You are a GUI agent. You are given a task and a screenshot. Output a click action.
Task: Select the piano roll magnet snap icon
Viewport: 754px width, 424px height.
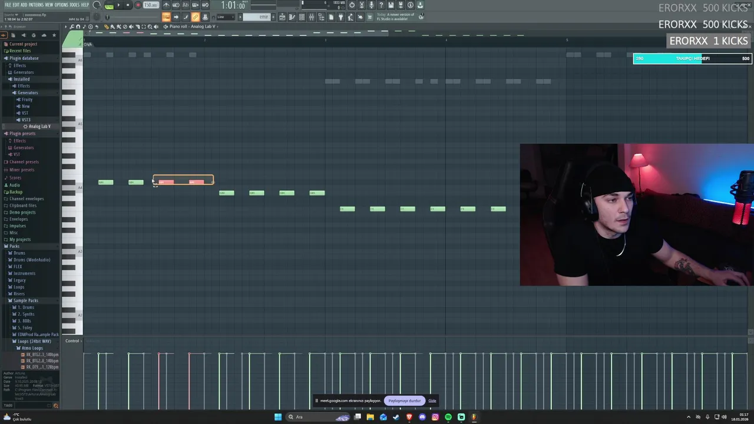(78, 26)
